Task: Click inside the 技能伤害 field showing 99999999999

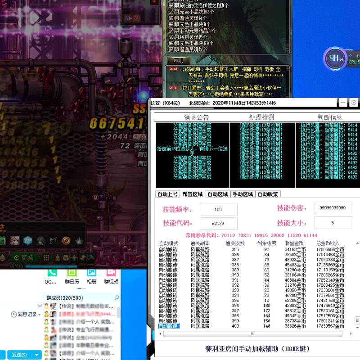Action: (333, 208)
